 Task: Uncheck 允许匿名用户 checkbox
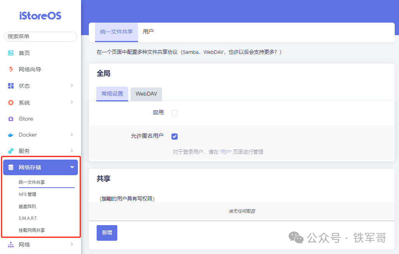click(x=175, y=137)
